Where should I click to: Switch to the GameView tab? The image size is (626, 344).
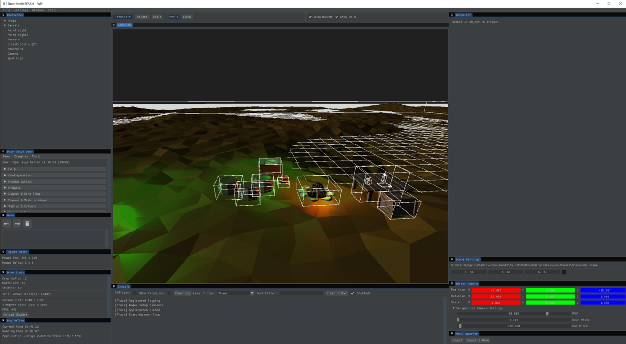tap(124, 25)
